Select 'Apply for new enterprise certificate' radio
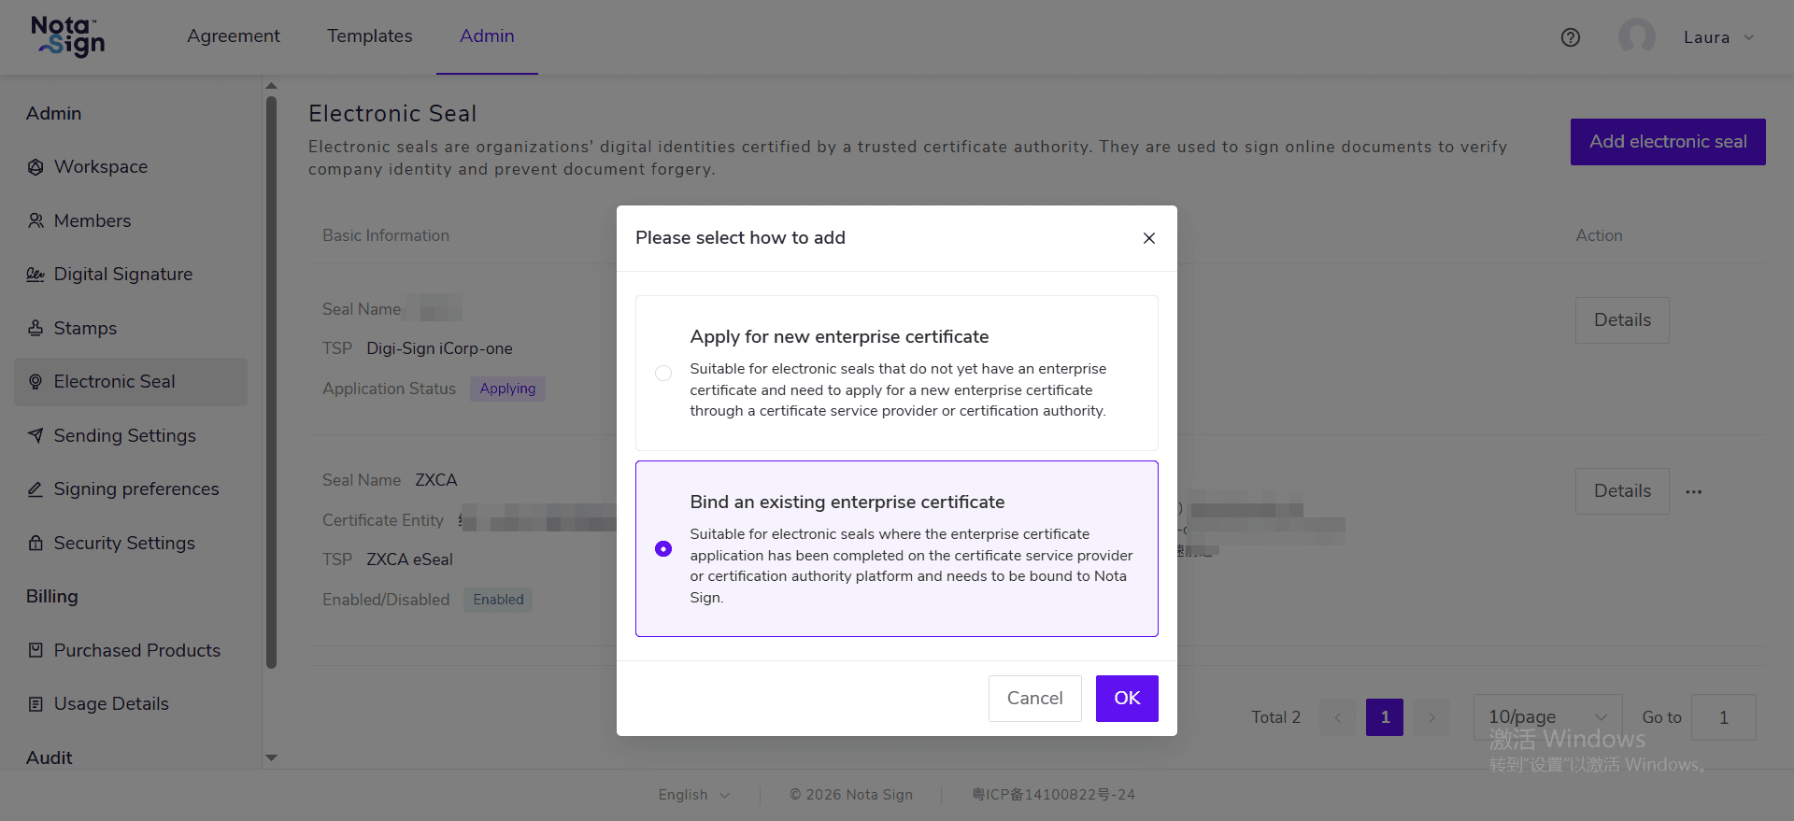The height and width of the screenshot is (821, 1794). pyautogui.click(x=663, y=373)
